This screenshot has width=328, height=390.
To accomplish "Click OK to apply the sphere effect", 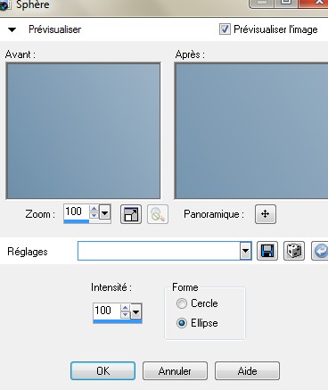I will click(102, 371).
